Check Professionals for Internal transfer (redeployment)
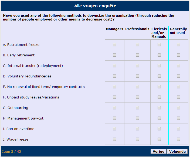This screenshot has height=157, width=190. [137, 66]
